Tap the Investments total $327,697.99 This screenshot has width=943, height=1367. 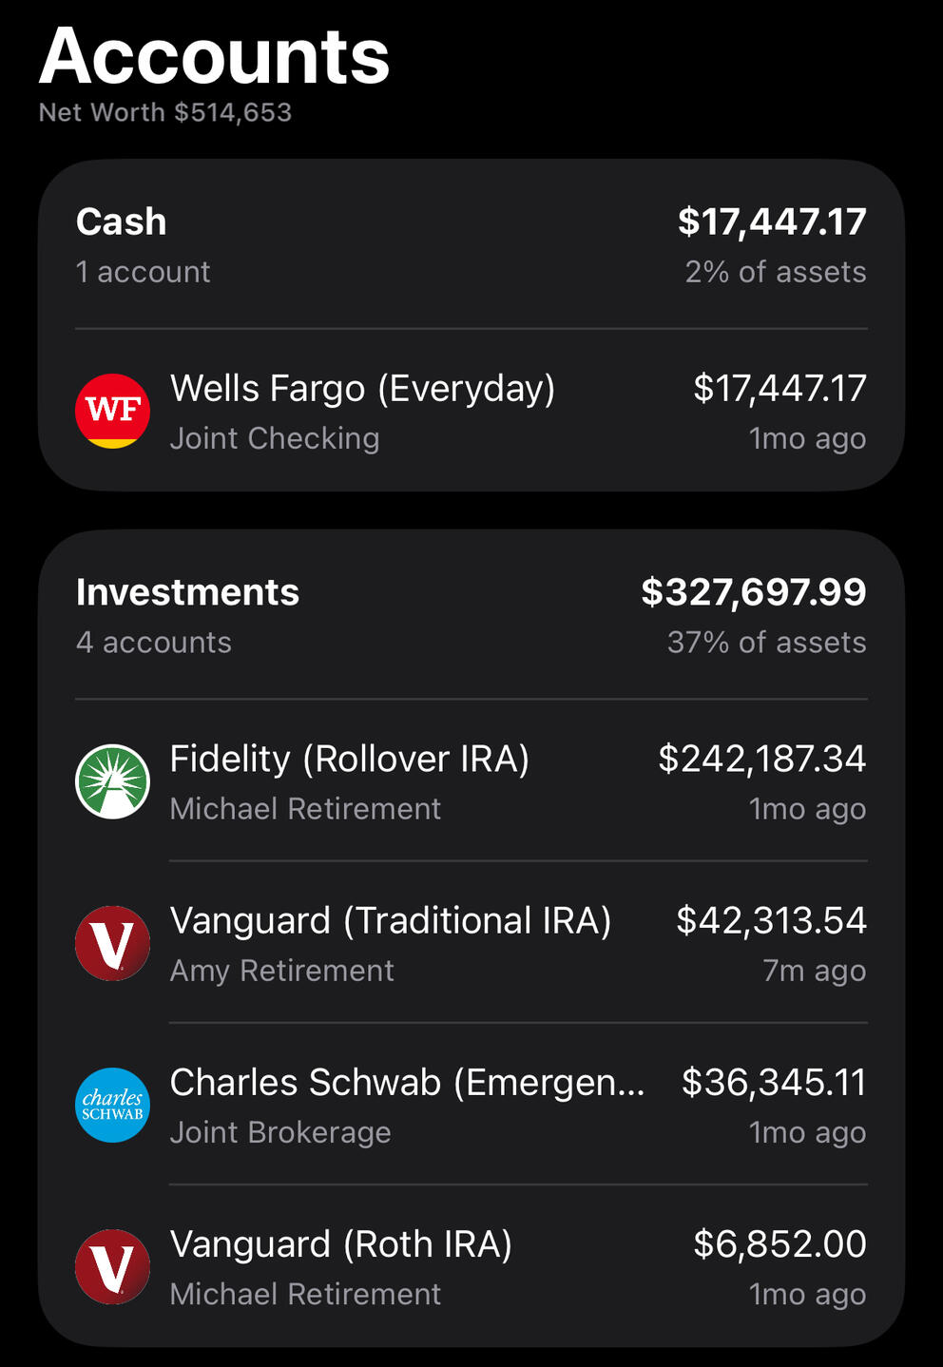coord(753,592)
